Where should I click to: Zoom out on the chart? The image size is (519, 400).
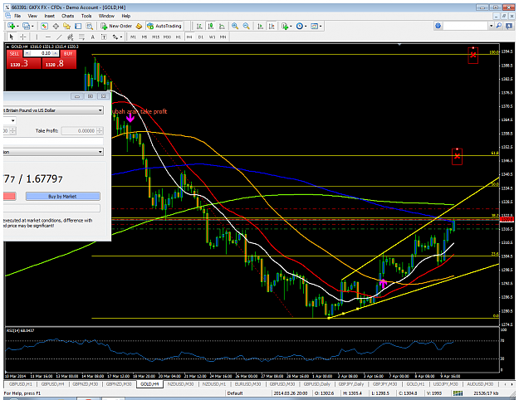click(246, 26)
